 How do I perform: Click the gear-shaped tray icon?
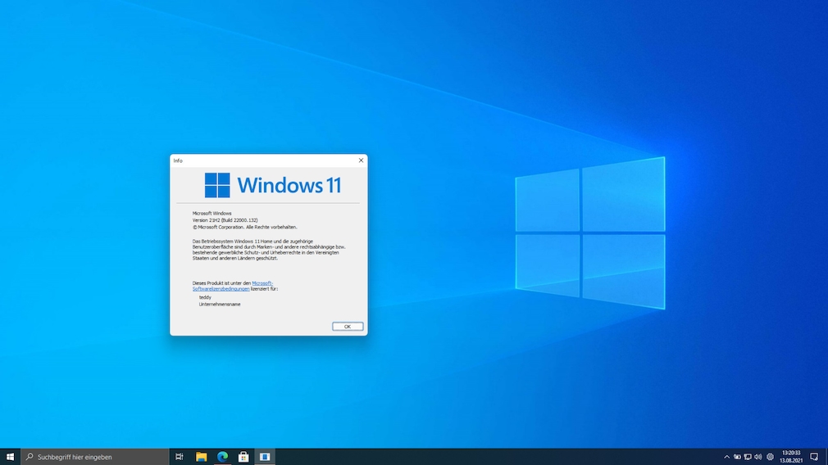click(x=770, y=457)
